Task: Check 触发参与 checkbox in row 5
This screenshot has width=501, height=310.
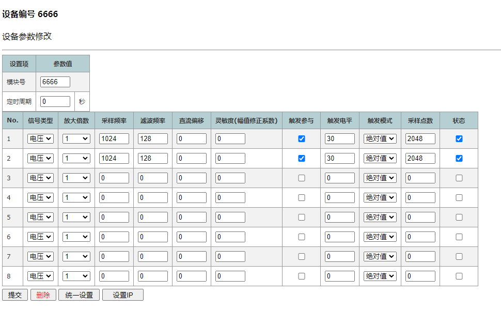Action: [x=302, y=218]
